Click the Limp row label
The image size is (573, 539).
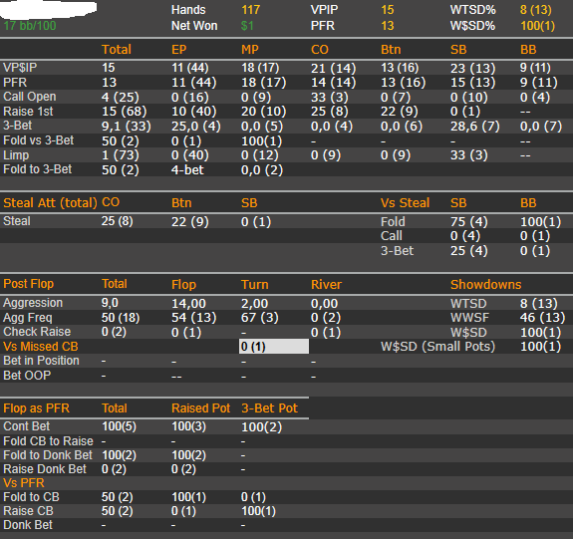16,155
